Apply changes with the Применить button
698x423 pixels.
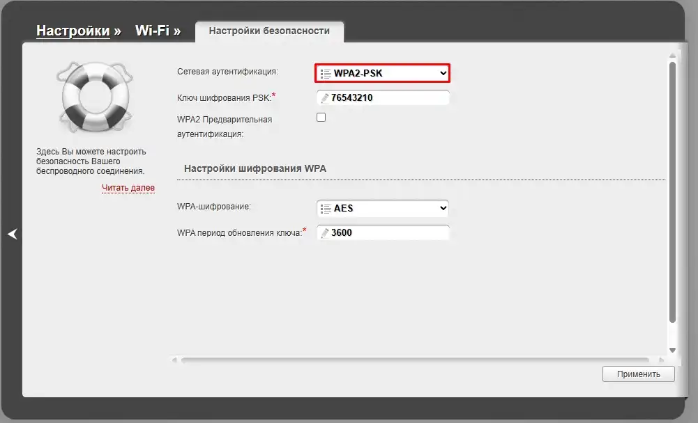point(638,374)
